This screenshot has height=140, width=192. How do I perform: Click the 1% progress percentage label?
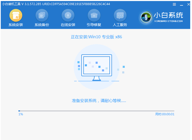pyautogui.click(x=21, y=114)
